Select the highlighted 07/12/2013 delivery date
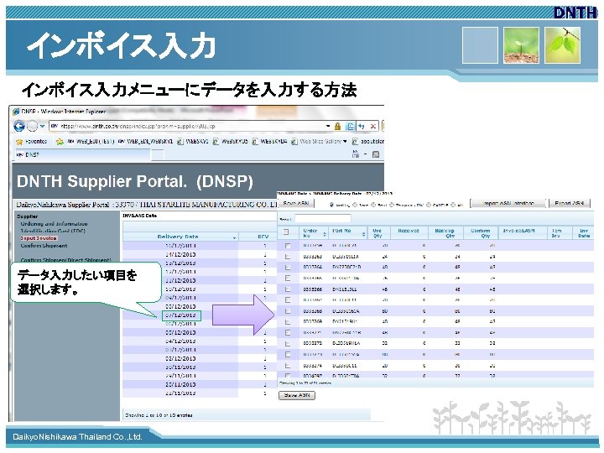 180,315
